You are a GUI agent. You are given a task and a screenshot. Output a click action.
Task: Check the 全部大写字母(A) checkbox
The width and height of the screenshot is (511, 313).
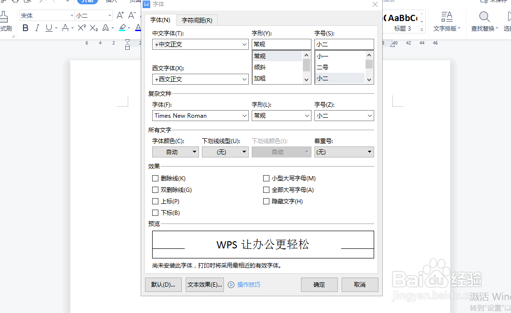coord(266,190)
